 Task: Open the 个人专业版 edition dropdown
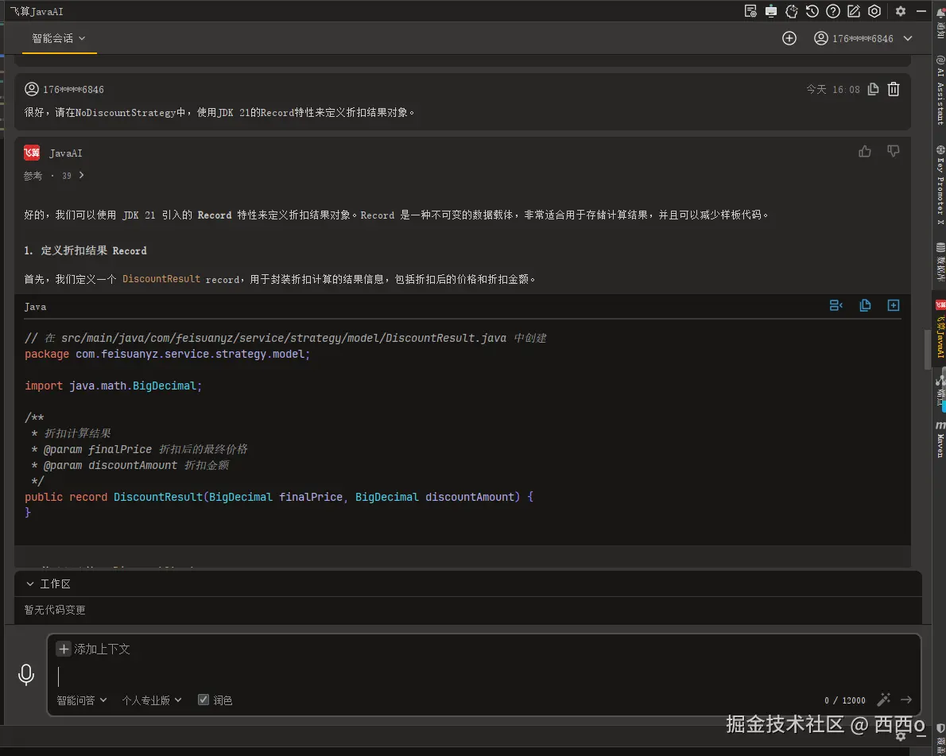151,700
